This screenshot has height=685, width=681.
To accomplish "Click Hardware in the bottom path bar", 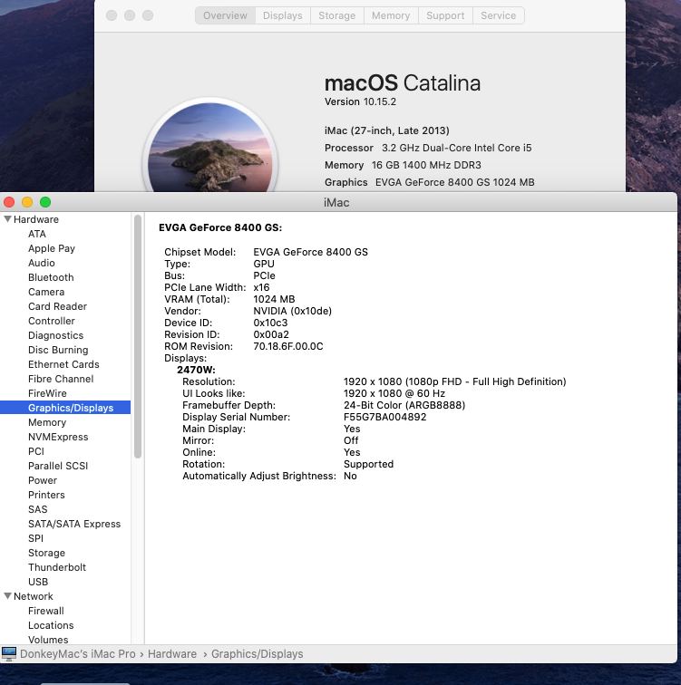I will 172,653.
